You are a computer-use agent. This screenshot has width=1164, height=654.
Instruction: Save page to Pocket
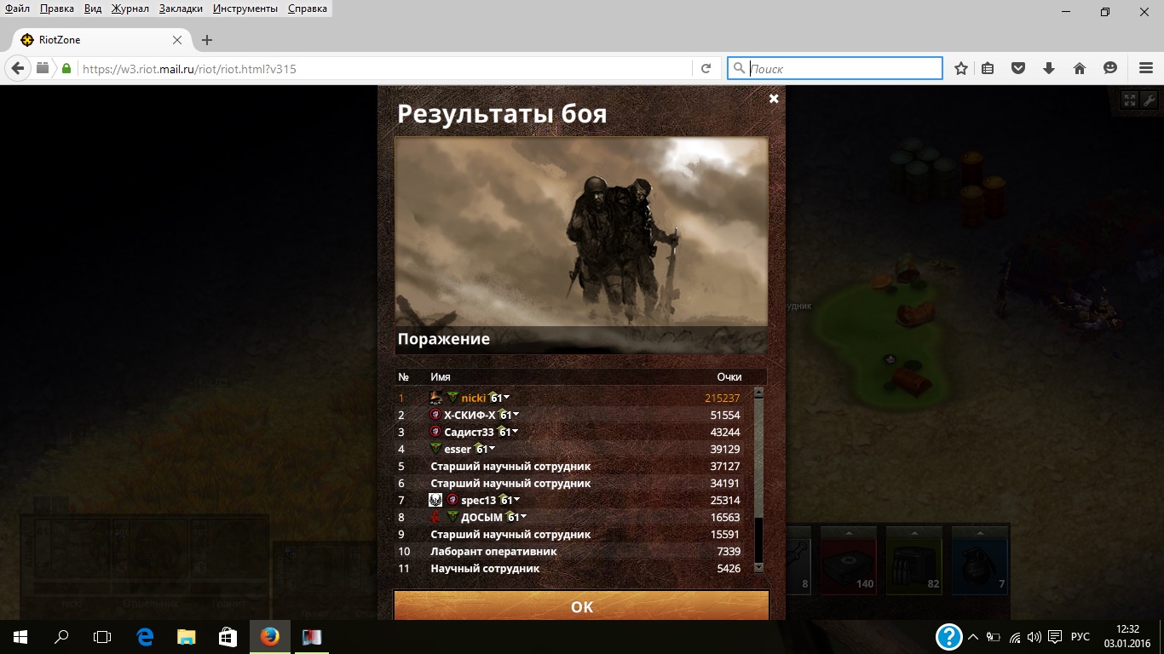coord(1018,68)
